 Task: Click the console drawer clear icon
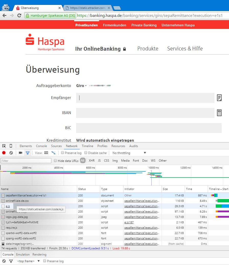click(4, 261)
